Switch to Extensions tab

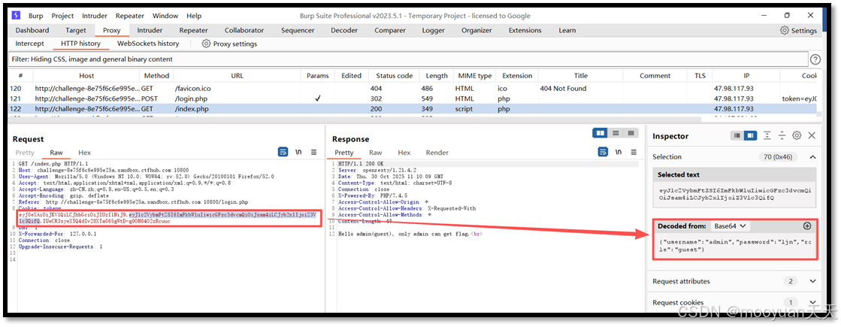pyautogui.click(x=525, y=31)
